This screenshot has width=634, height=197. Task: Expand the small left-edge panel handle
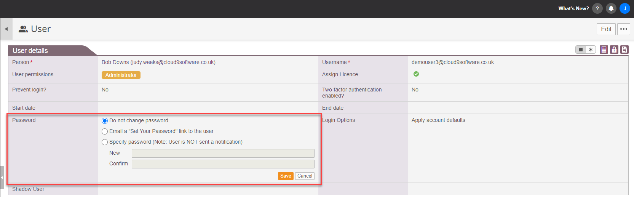coord(2,177)
